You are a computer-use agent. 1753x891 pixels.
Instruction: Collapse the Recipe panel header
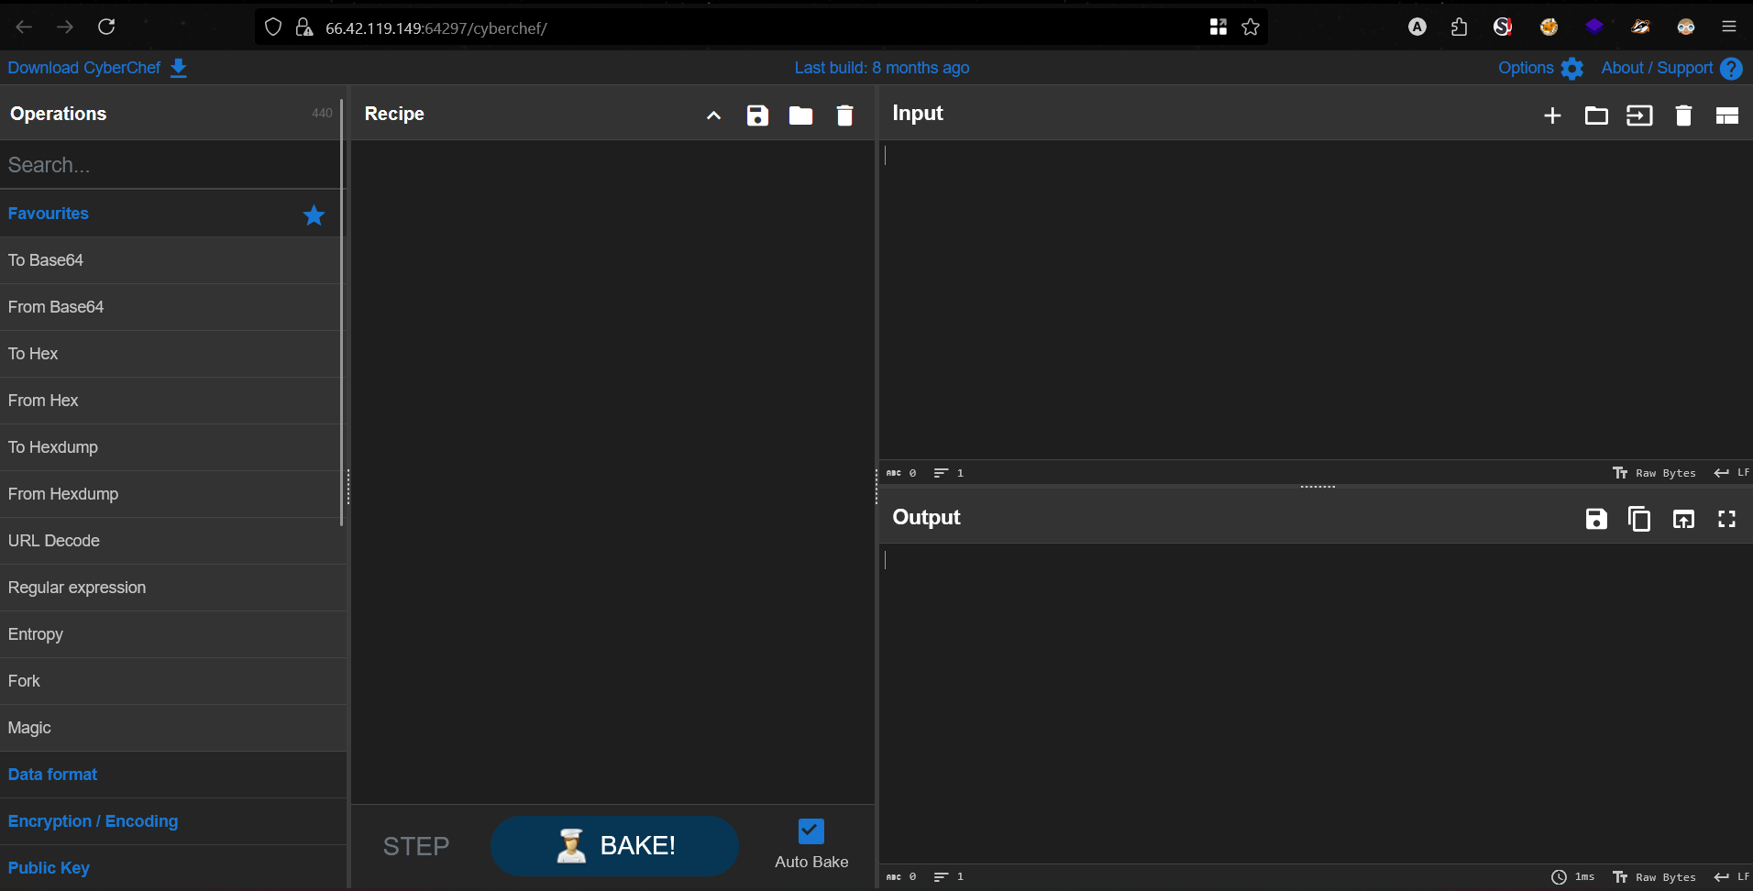pyautogui.click(x=713, y=115)
